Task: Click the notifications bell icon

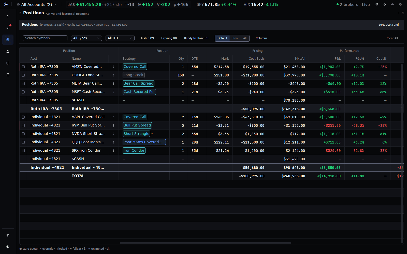Action: pos(385,4)
